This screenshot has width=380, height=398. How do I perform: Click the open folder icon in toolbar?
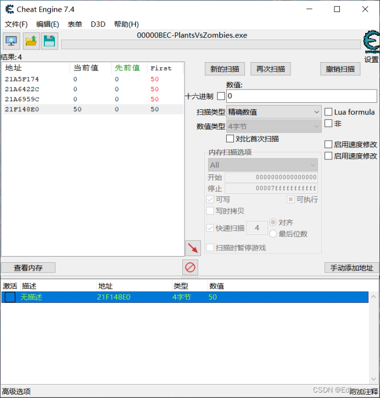tap(31, 41)
